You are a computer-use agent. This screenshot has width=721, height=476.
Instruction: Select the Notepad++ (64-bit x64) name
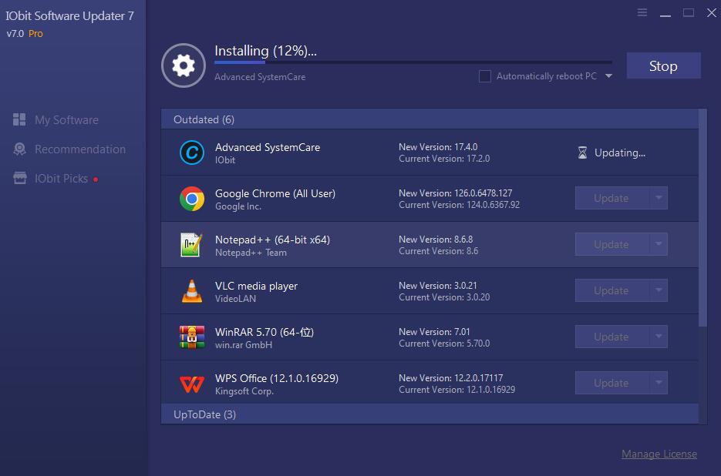(x=272, y=240)
